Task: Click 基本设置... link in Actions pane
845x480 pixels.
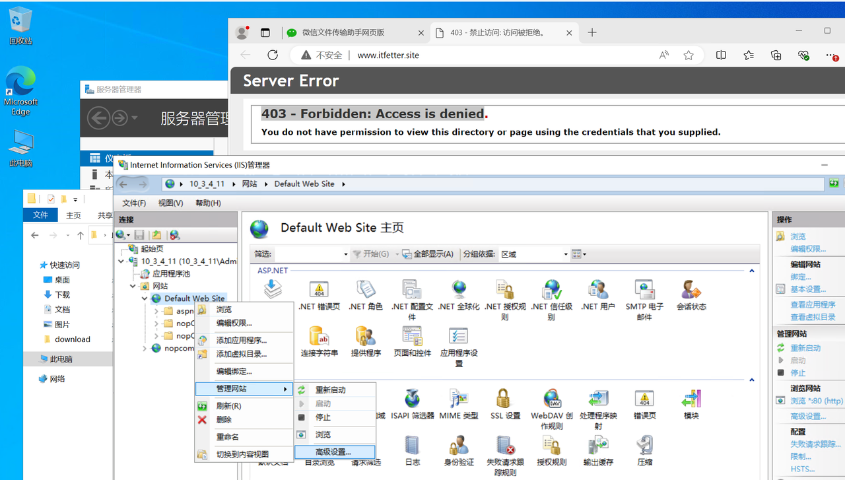Action: (x=808, y=289)
